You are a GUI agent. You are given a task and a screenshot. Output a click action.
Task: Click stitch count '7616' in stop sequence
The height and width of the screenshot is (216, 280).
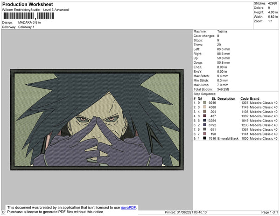(x=212, y=138)
